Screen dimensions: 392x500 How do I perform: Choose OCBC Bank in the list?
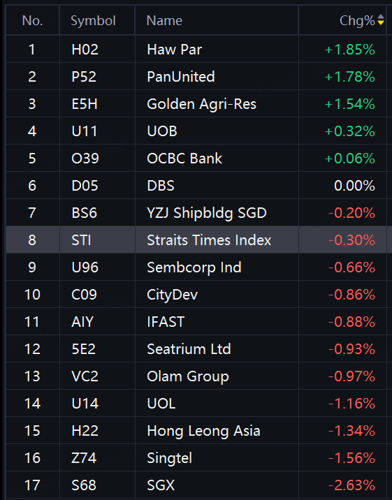tap(196, 158)
